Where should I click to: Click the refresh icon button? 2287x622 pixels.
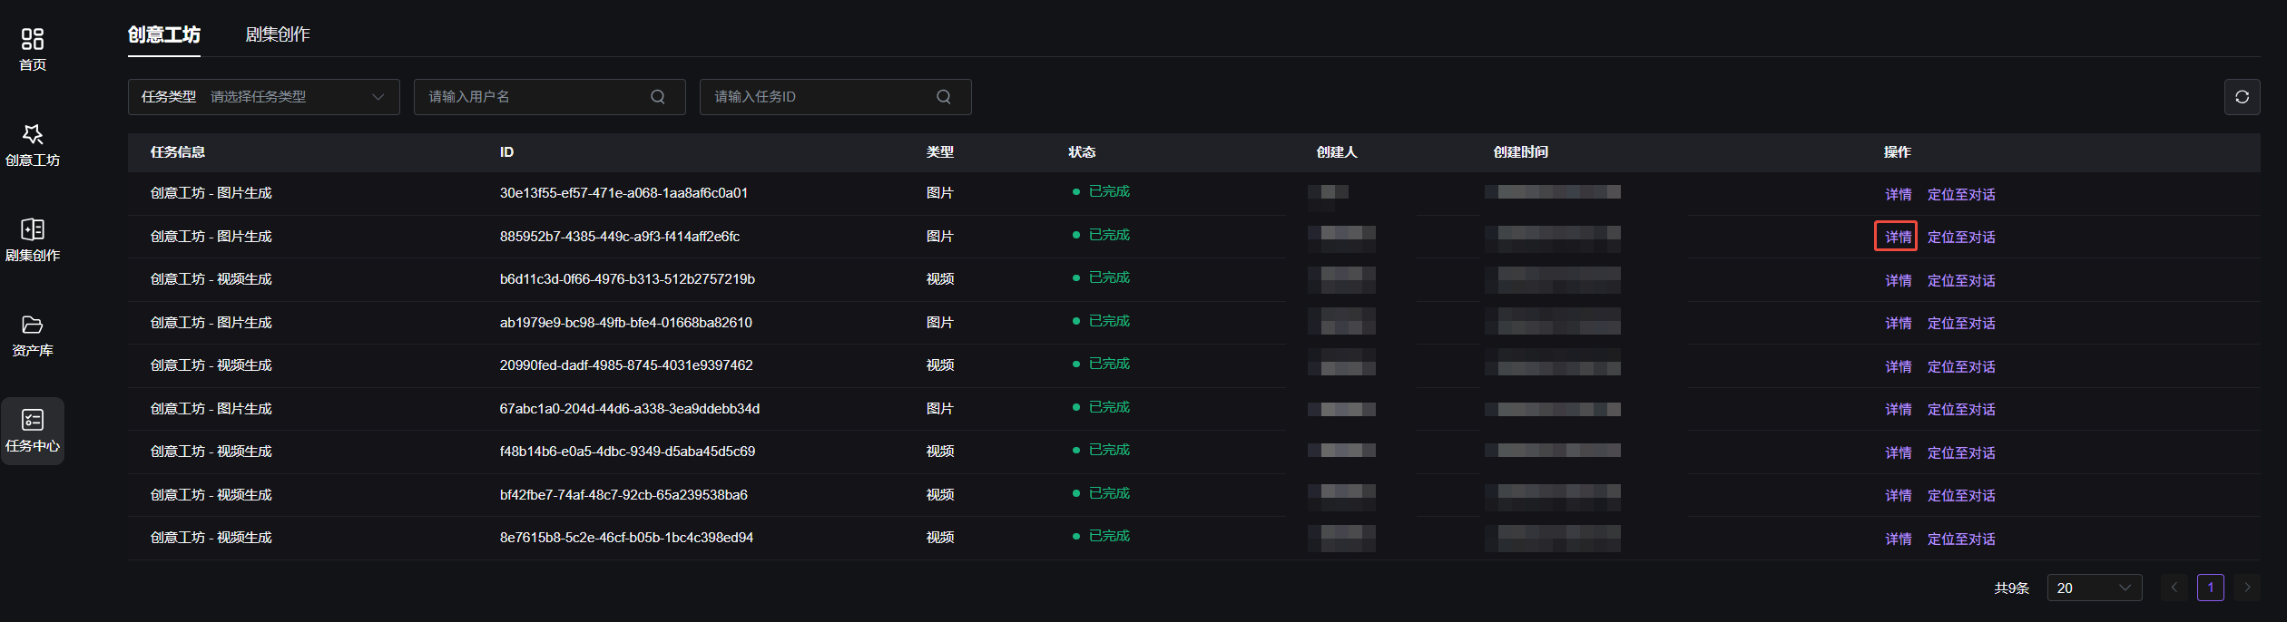pos(2242,97)
